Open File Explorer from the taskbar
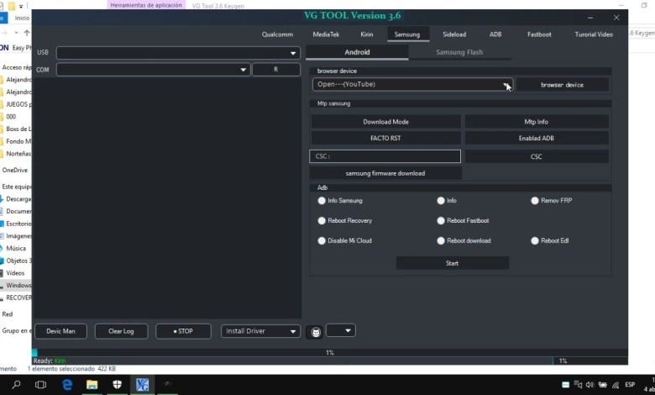This screenshot has height=395, width=655. pos(92,385)
